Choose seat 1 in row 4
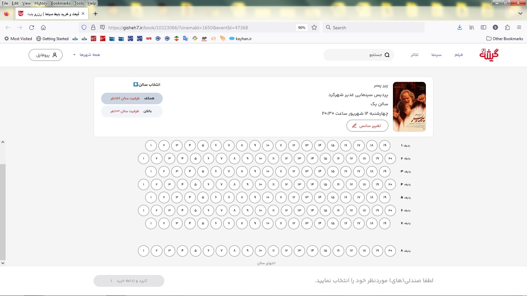Image resolution: width=527 pixels, height=296 pixels. click(144, 185)
